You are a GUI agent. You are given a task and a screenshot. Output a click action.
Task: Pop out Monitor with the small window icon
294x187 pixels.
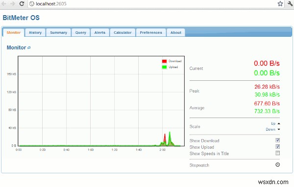pyautogui.click(x=29, y=48)
